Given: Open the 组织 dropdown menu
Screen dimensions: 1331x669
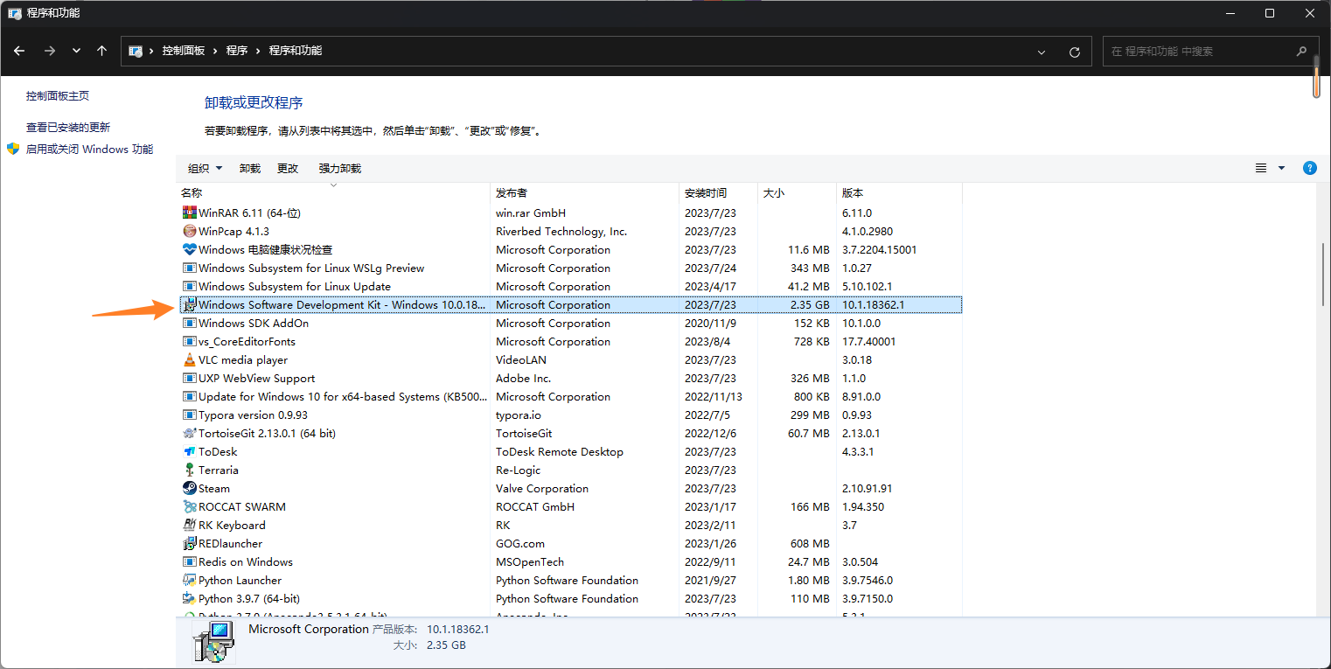Looking at the screenshot, I should pos(206,168).
